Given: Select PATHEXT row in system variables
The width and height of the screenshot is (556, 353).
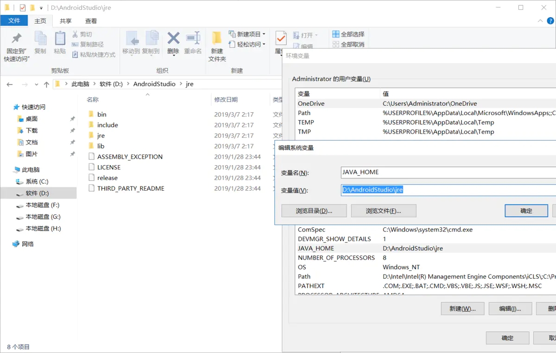Looking at the screenshot, I should pyautogui.click(x=426, y=286).
